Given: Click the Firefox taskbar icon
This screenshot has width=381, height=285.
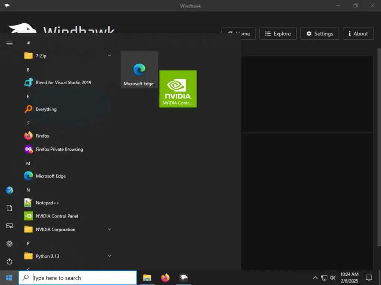Looking at the screenshot, I should point(165,278).
